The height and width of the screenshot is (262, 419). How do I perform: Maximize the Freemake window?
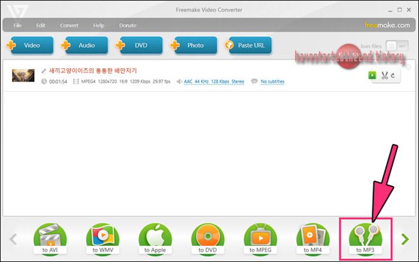[399, 10]
